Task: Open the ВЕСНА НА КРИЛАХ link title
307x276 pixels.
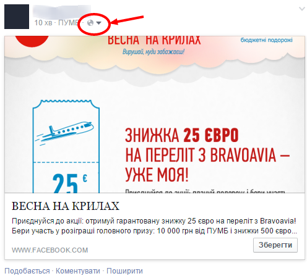Action: pyautogui.click(x=66, y=206)
